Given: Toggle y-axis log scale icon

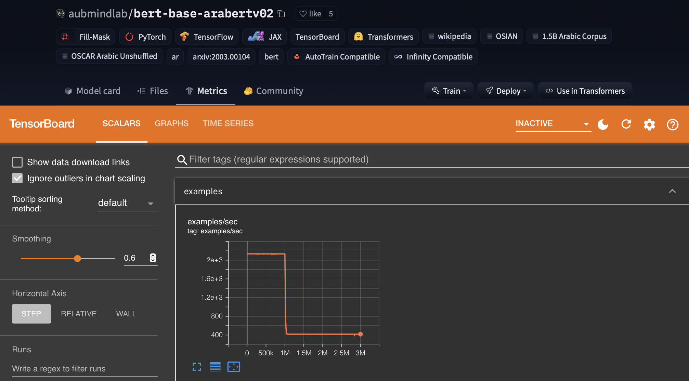Looking at the screenshot, I should 215,367.
